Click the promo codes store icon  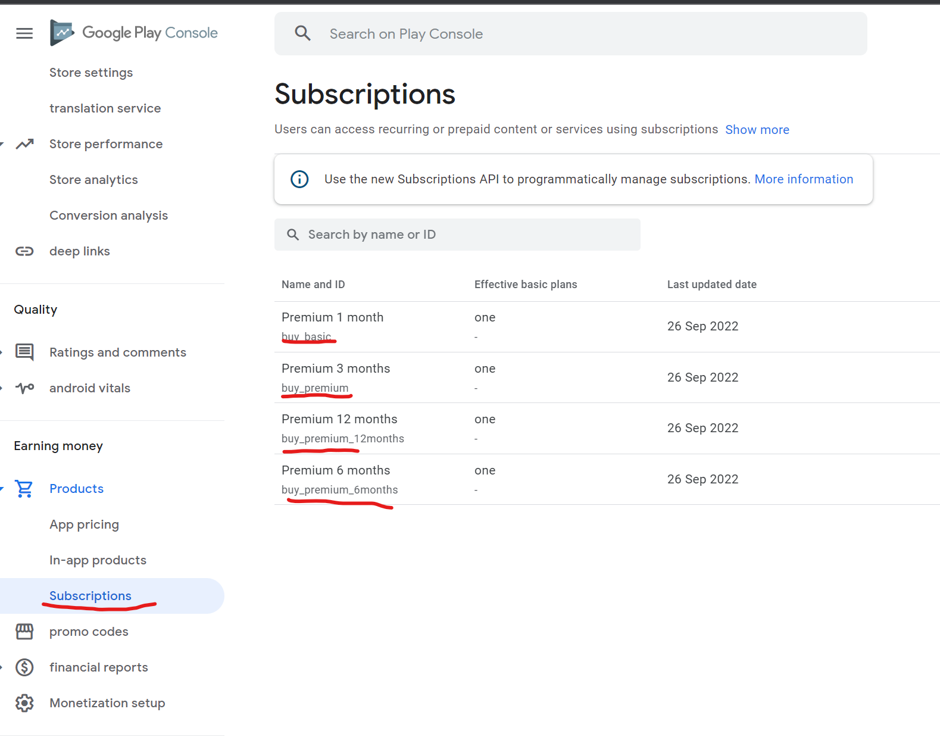(x=24, y=632)
